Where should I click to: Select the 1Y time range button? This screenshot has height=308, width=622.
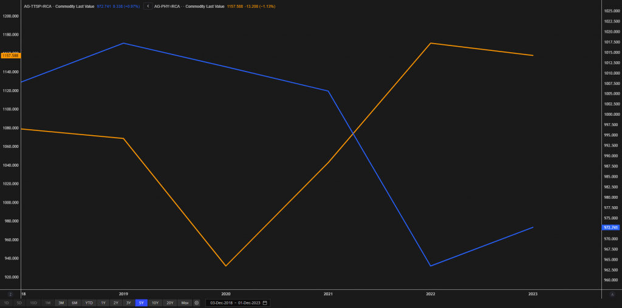(x=103, y=303)
